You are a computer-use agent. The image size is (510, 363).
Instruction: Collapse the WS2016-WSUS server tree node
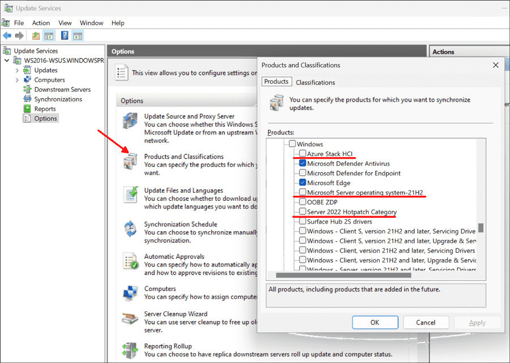(6, 60)
